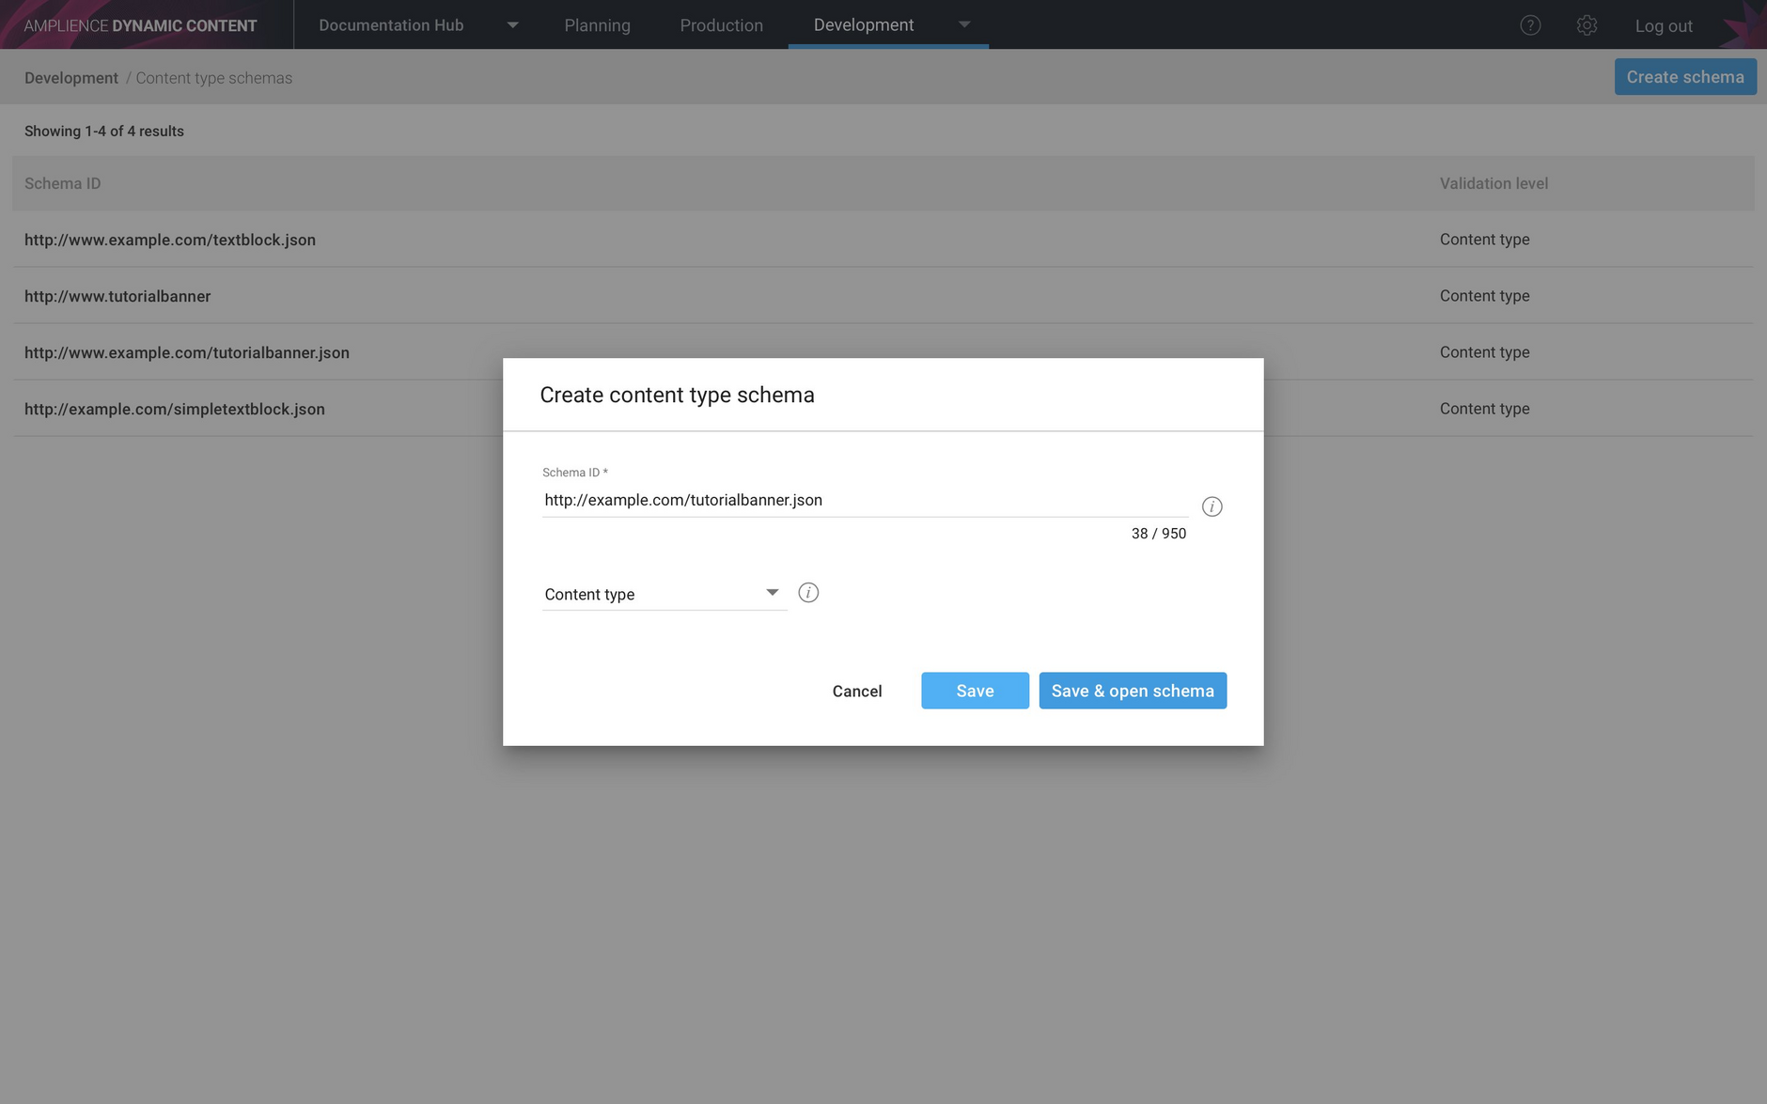Click the Schema ID column header

click(x=62, y=183)
